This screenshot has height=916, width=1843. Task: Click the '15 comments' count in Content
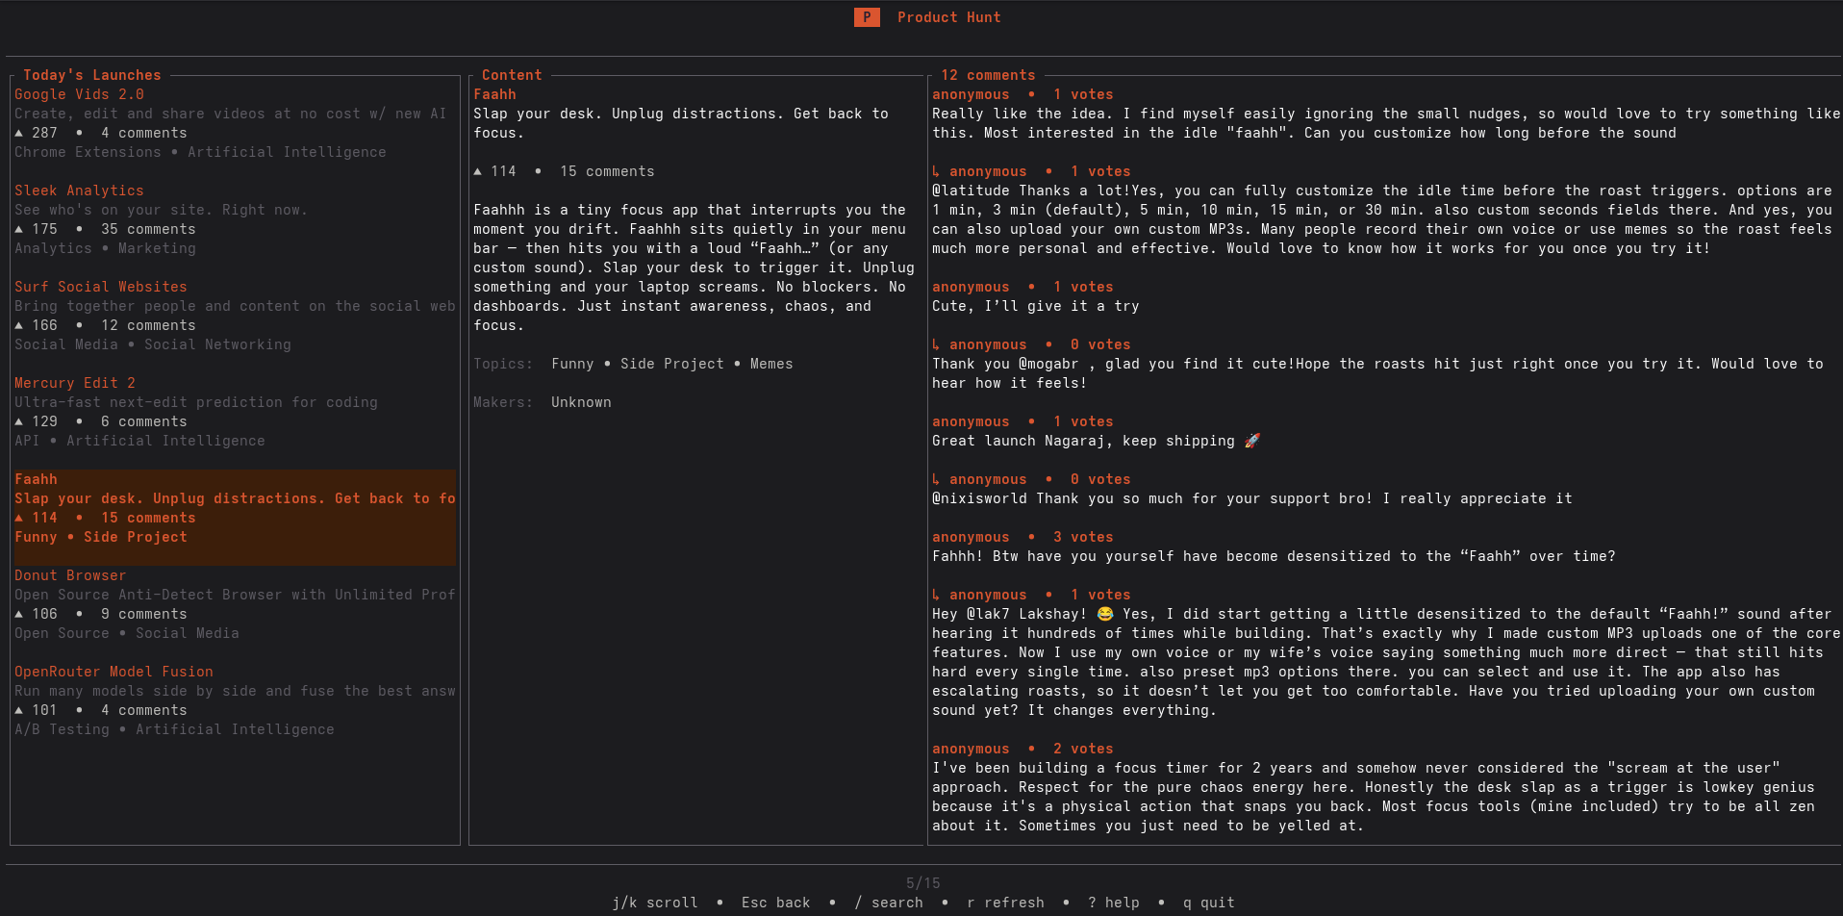607,171
